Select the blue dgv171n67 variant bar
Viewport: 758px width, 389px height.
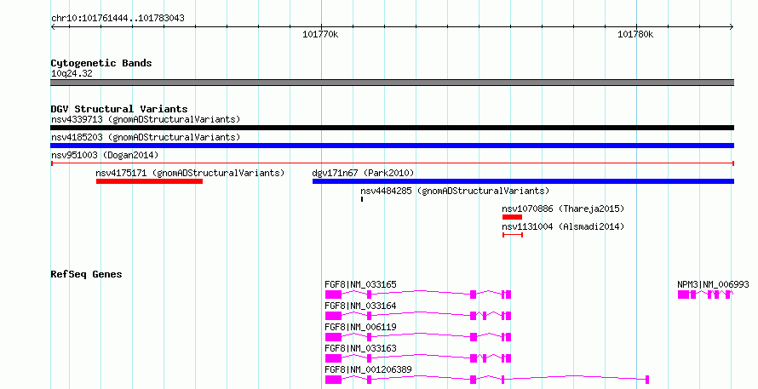coord(523,181)
